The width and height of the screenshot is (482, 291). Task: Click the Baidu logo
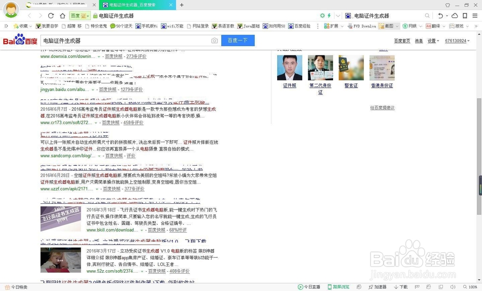tap(20, 40)
